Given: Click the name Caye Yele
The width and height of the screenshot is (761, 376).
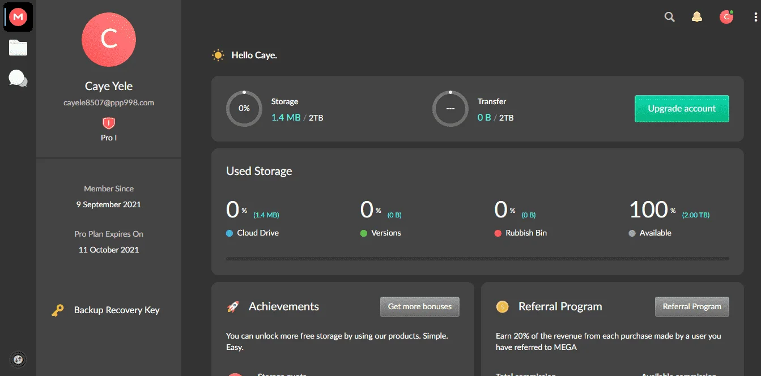Looking at the screenshot, I should coord(109,86).
